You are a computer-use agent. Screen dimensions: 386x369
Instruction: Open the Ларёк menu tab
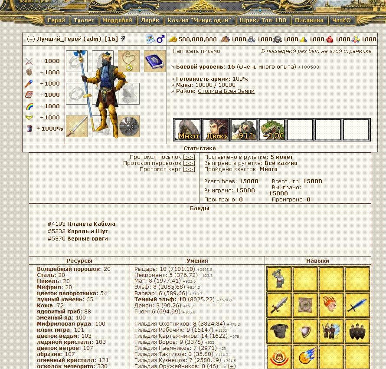(x=150, y=20)
